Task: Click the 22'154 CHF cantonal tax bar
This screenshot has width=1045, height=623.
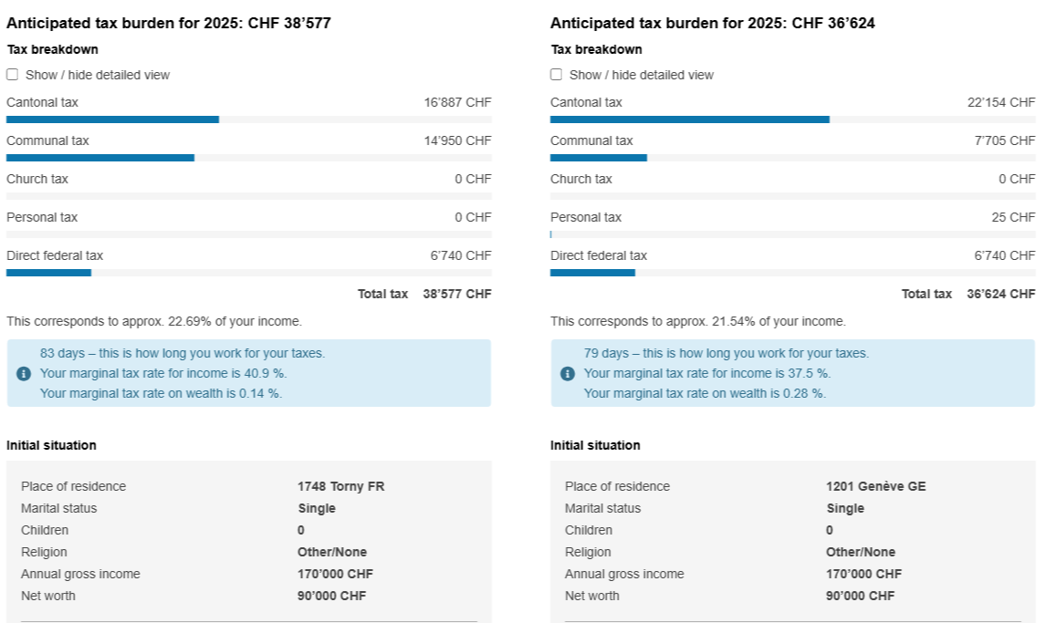Action: pyautogui.click(x=689, y=119)
